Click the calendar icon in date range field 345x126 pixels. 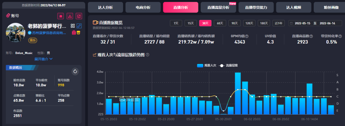click(x=292, y=23)
